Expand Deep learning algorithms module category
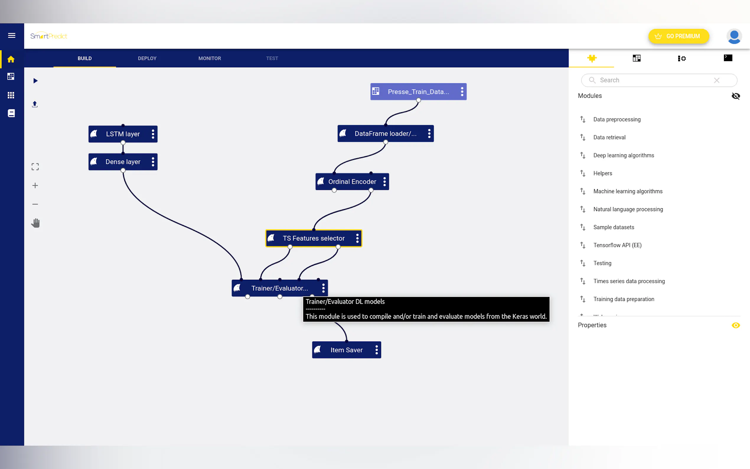This screenshot has width=750, height=469. [624, 155]
